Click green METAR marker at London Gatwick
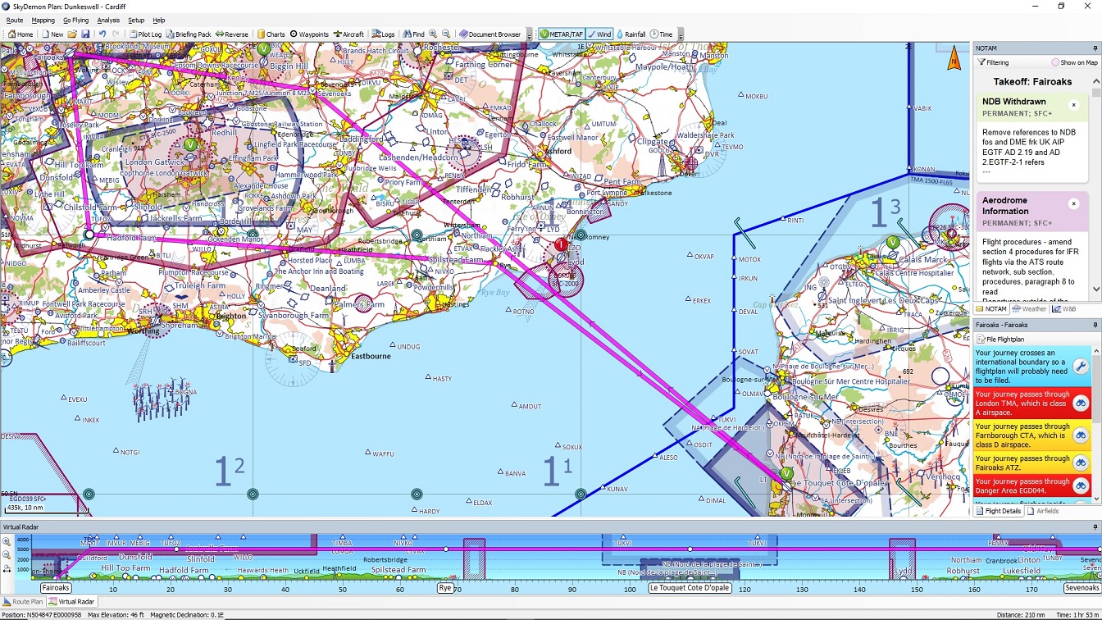This screenshot has width=1102, height=620. (190, 144)
